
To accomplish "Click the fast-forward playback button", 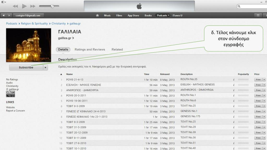I will 33,6.
